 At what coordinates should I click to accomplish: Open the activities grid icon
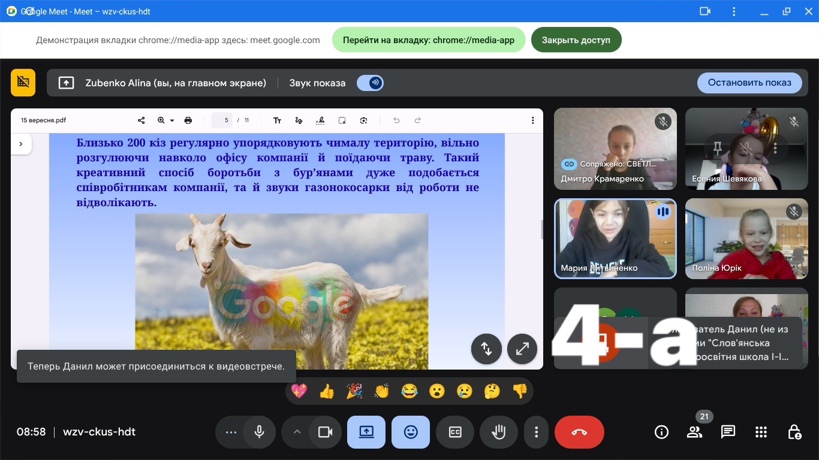tap(761, 432)
